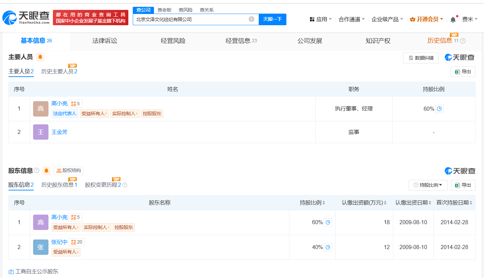Switch to 经营信息 tab
This screenshot has width=484, height=278.
[241, 41]
